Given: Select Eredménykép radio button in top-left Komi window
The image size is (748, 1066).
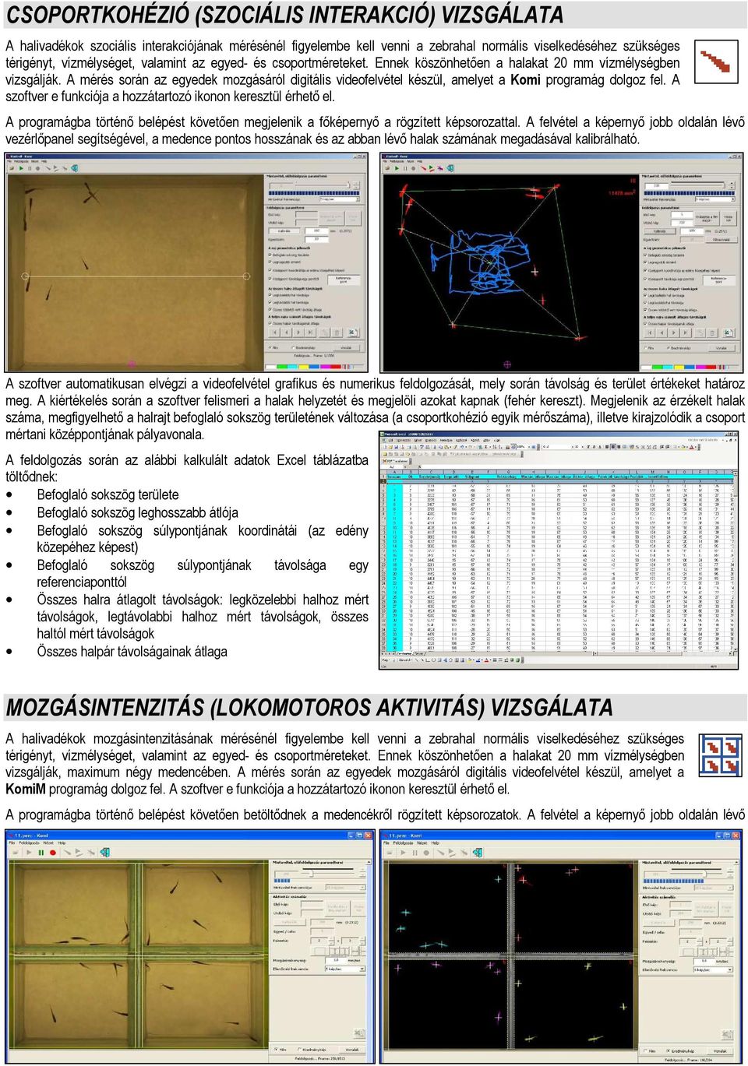Looking at the screenshot, I should click(294, 347).
